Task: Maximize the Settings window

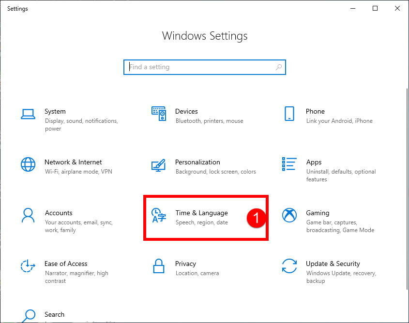Action: [375, 8]
